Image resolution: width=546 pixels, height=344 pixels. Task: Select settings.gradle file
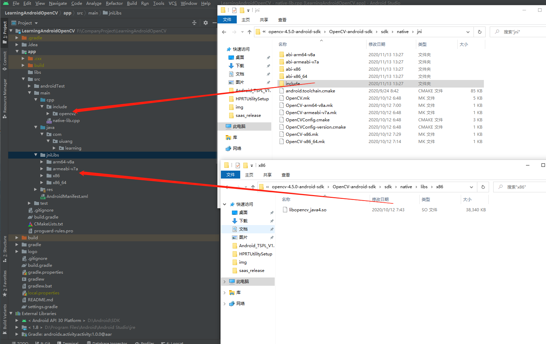tap(42, 307)
